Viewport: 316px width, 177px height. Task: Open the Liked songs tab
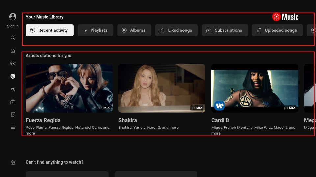(x=176, y=30)
